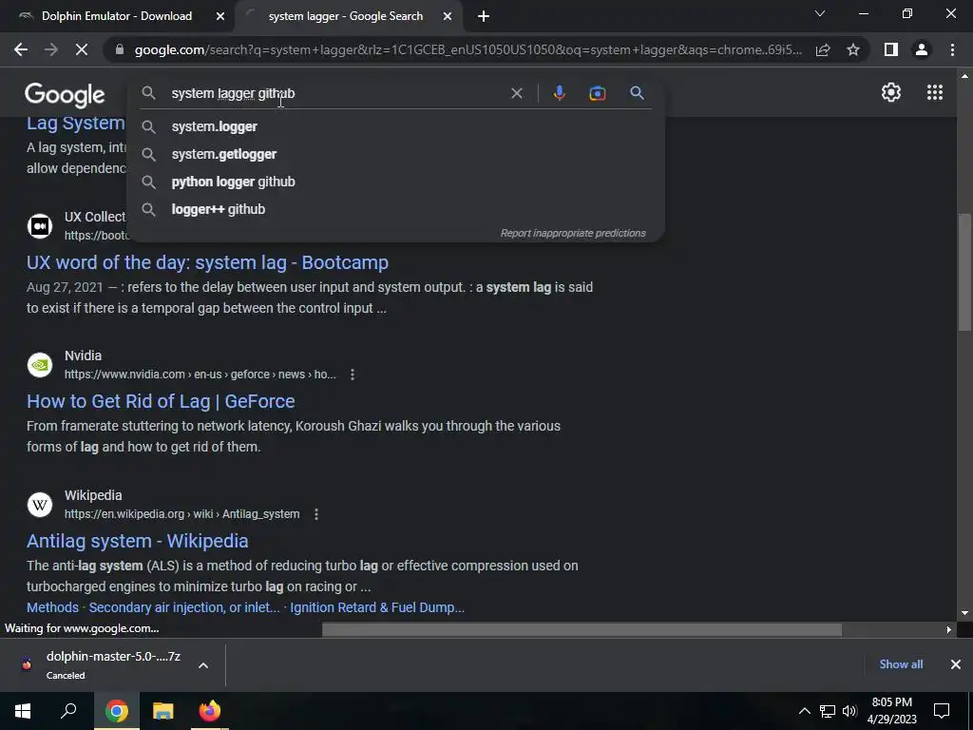
Task: Open more options for Wikipedia result
Action: [x=316, y=514]
